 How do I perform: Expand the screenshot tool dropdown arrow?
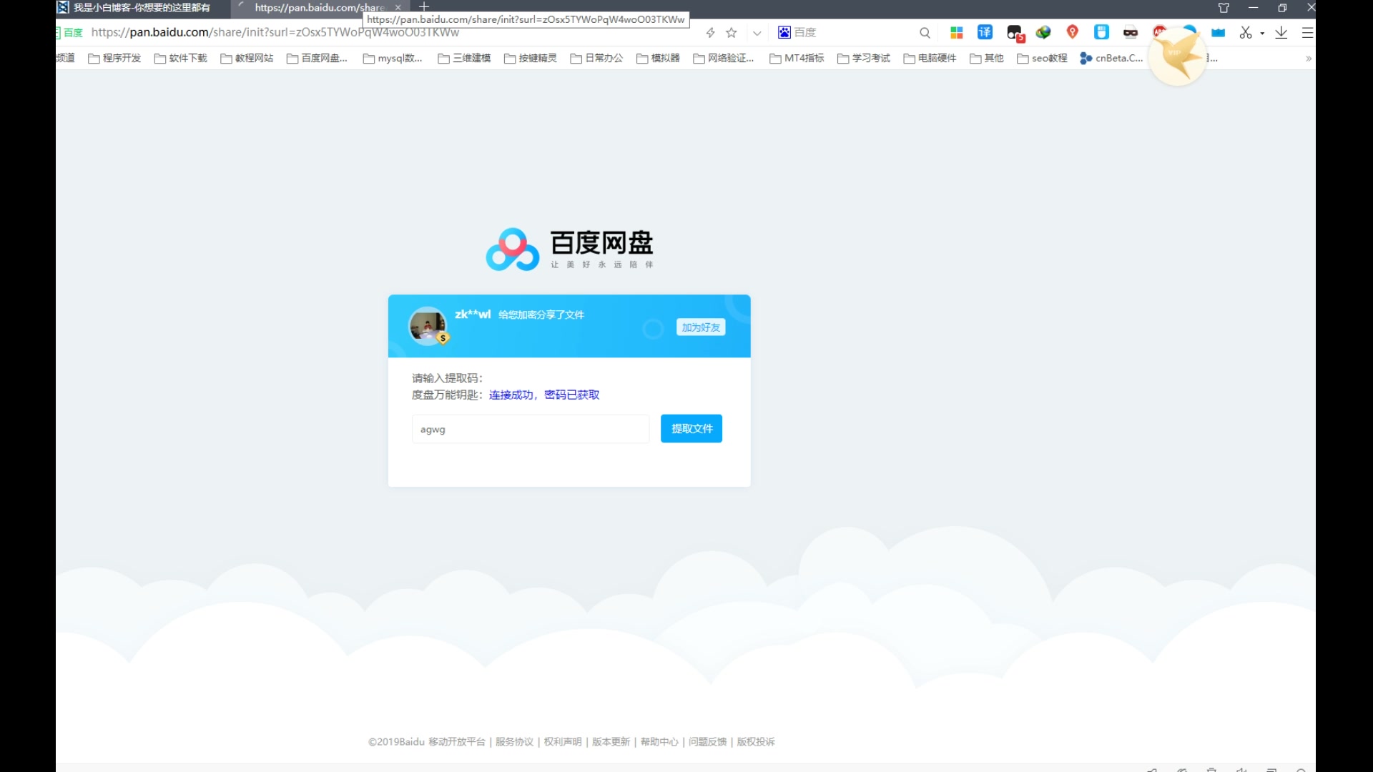coord(1262,33)
